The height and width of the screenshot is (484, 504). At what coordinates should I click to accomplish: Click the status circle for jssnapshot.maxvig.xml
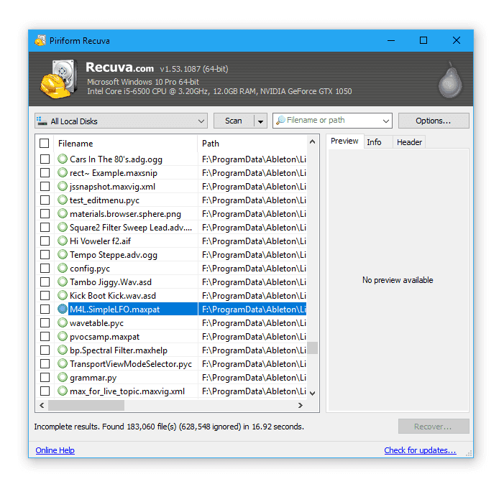click(63, 186)
